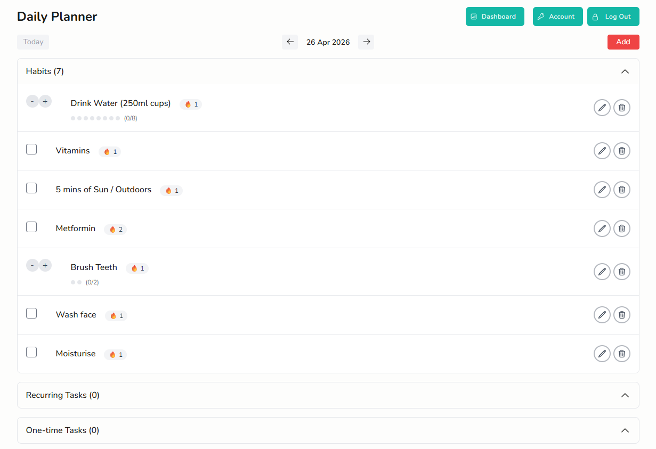This screenshot has width=656, height=449.
Task: Click the Drink Water (250ml cups) label
Action: (121, 103)
